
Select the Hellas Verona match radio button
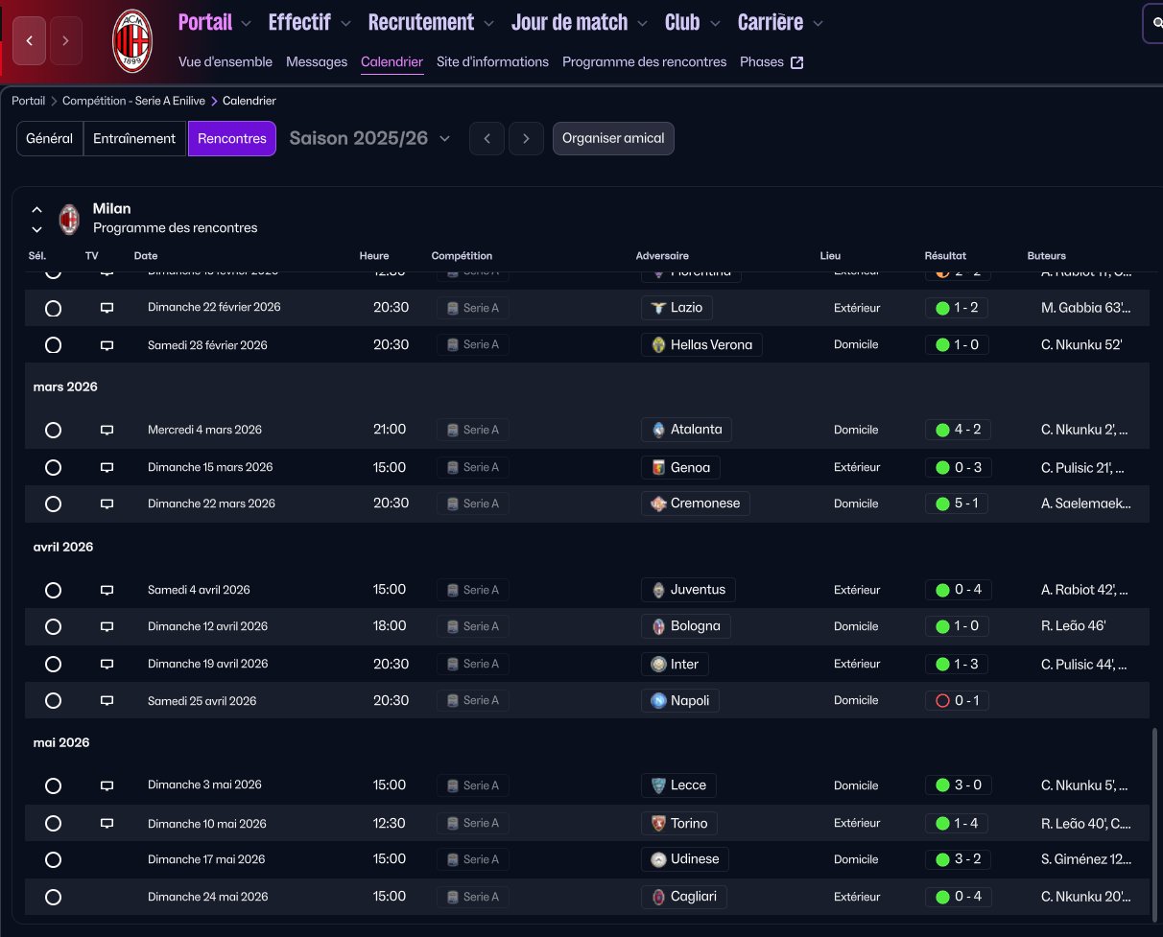click(x=53, y=345)
